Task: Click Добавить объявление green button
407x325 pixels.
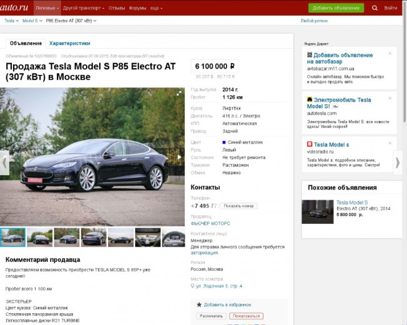Action: [x=336, y=8]
